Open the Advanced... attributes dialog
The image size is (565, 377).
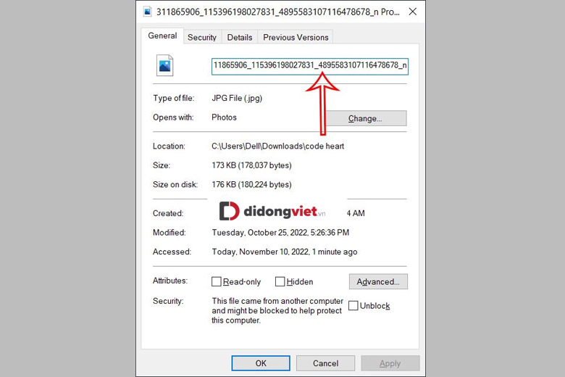tap(377, 281)
